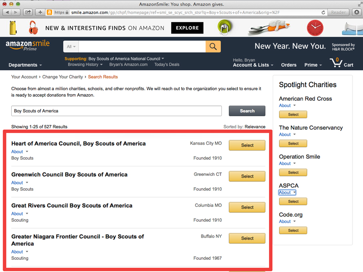Select Greenwich Council Boy Scouts charity
This screenshot has width=363, height=272.
247,176
